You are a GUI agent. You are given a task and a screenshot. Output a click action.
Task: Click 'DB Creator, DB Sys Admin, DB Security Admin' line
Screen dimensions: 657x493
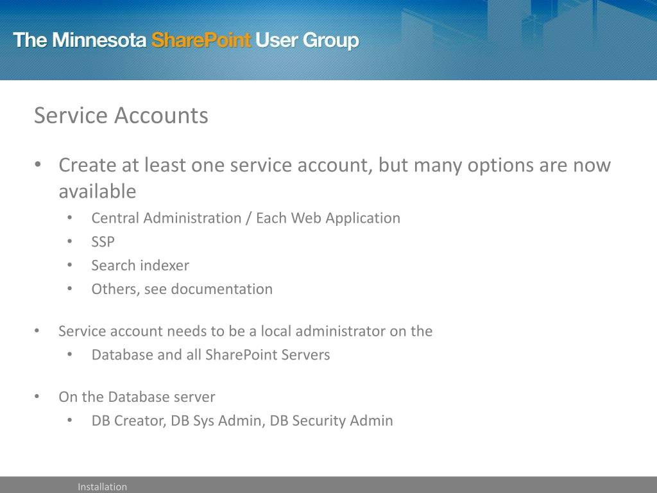click(x=242, y=421)
